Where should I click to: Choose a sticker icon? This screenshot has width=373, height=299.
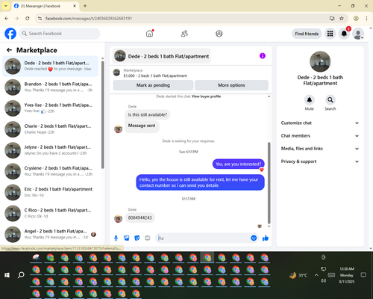tap(137, 238)
